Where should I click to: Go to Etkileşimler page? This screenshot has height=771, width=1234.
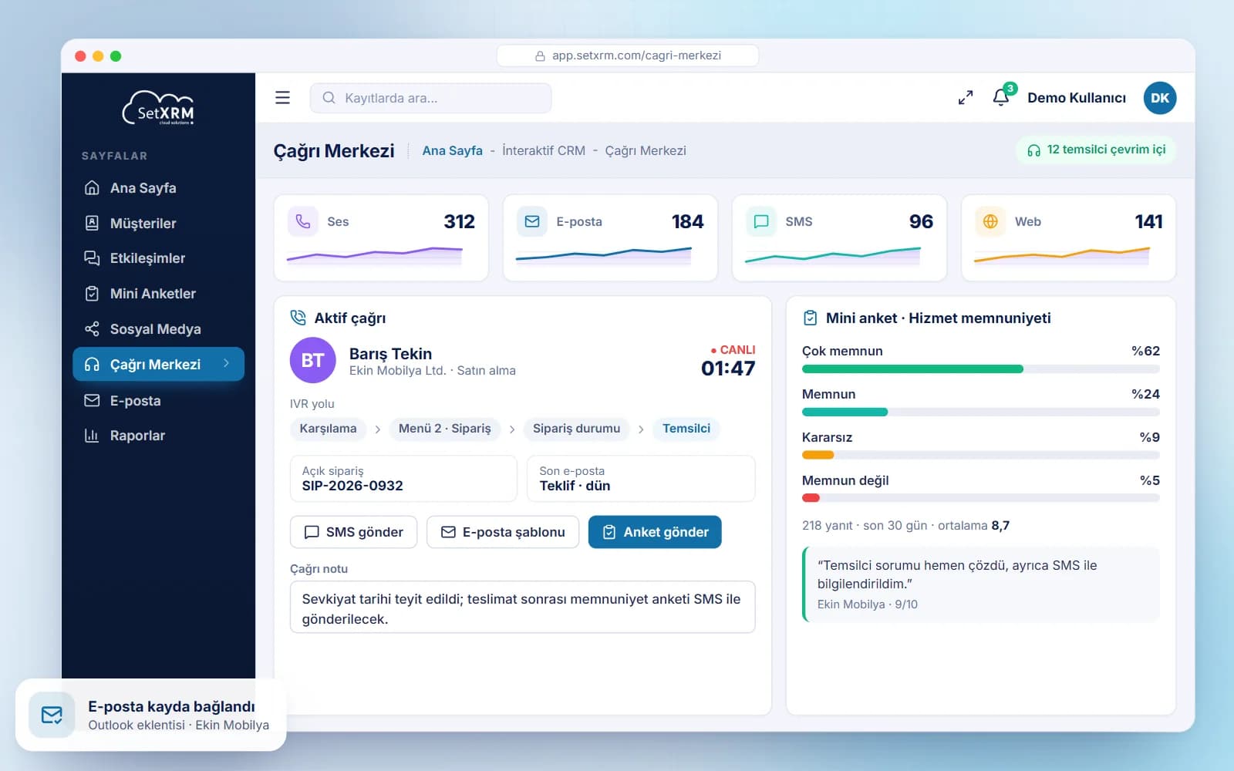point(158,258)
